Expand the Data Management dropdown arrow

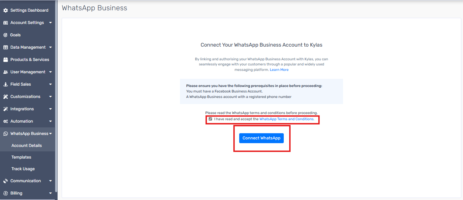[50, 47]
